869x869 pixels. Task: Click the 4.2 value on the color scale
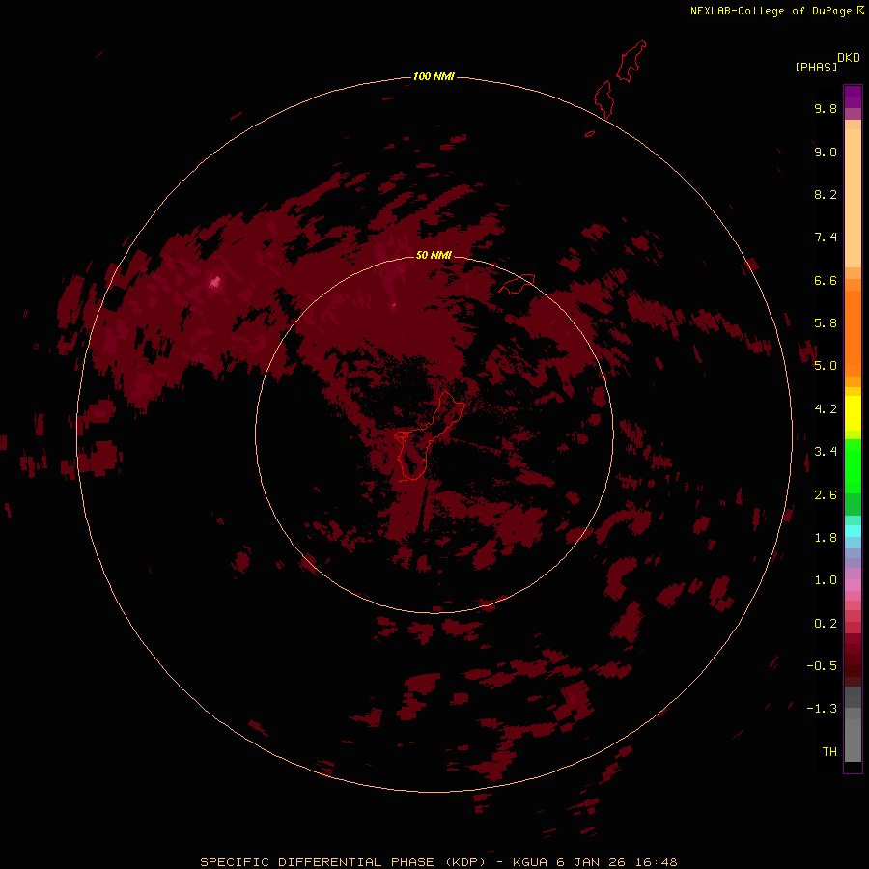pos(826,409)
